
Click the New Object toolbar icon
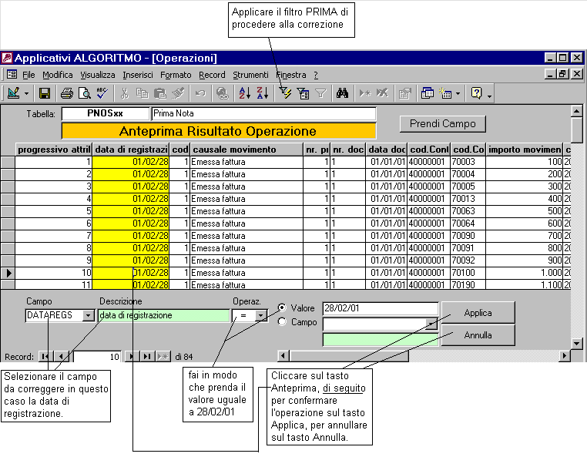445,93
